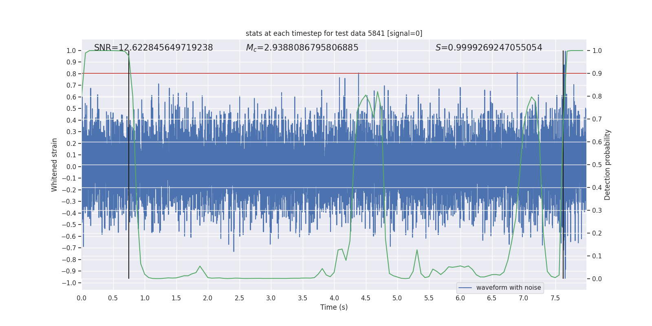The image size is (652, 326).
Task: Click the 'waveform with noise' legend label
Action: (508, 288)
